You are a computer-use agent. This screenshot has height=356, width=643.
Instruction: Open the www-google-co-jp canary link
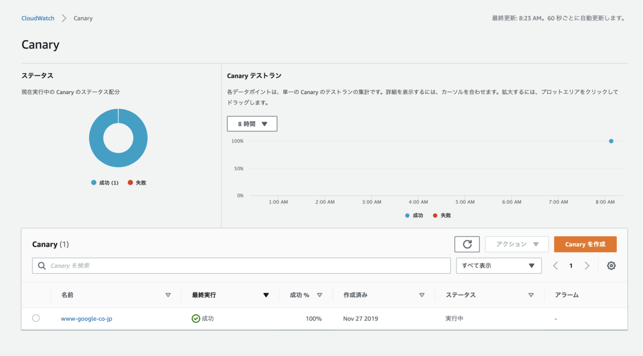click(87, 317)
